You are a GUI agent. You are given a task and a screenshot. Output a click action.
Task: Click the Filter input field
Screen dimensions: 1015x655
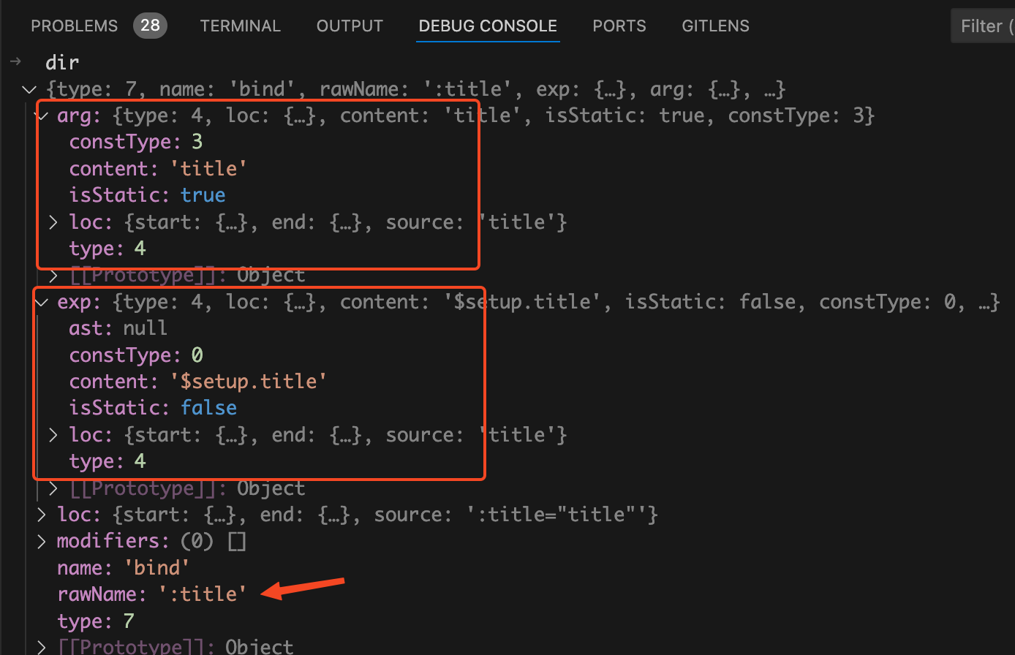(x=984, y=26)
